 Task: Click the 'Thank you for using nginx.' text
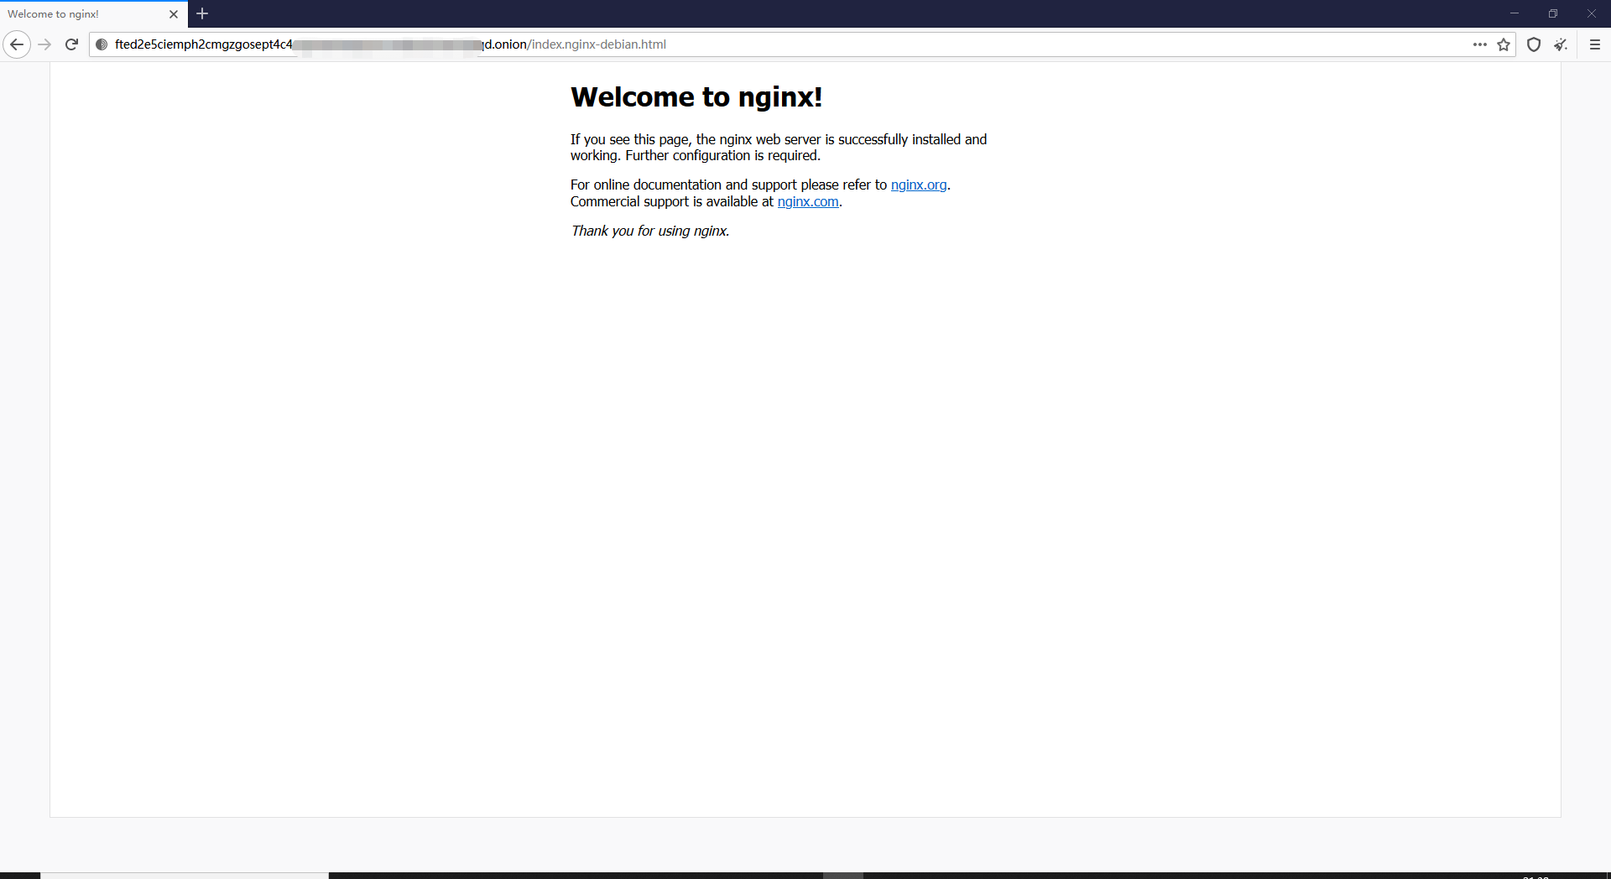click(x=650, y=231)
